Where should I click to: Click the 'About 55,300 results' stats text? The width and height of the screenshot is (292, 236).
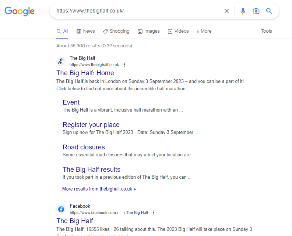pyautogui.click(x=94, y=46)
